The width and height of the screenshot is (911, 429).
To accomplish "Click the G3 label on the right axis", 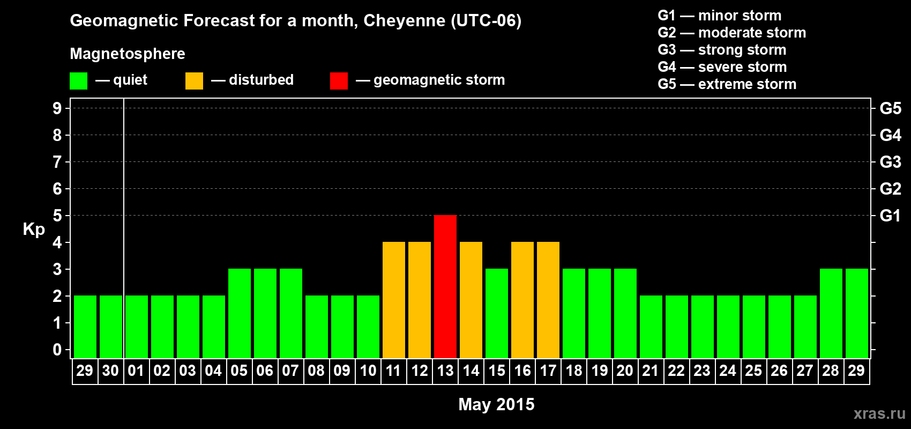I will (x=890, y=162).
